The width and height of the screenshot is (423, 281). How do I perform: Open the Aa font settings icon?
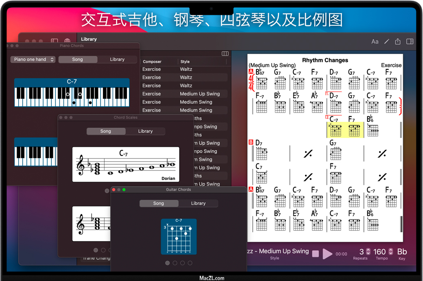pos(375,42)
